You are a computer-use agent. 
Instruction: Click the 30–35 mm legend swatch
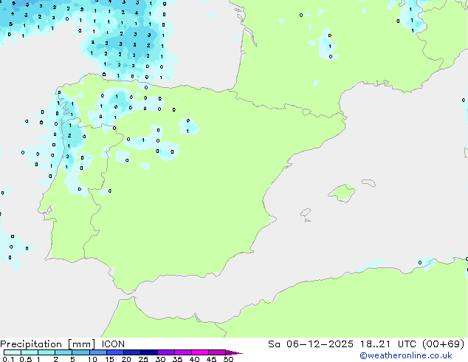165,352
